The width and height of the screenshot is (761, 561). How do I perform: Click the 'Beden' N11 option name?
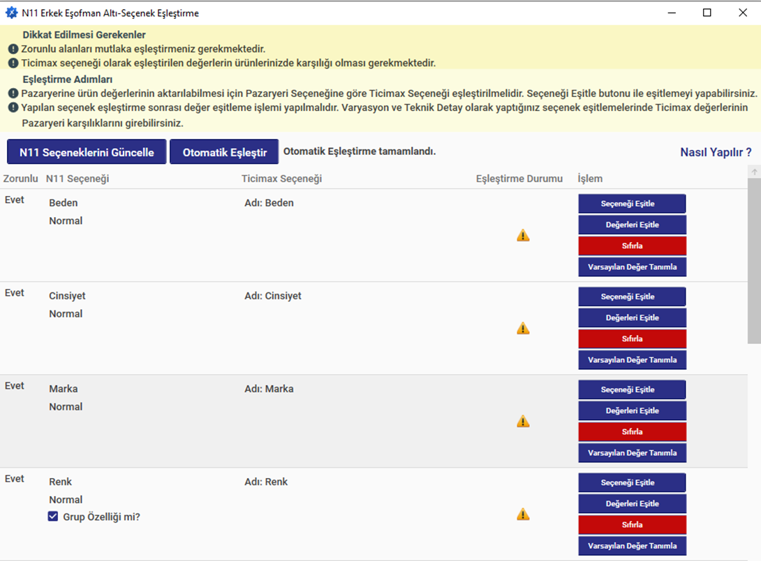click(x=63, y=202)
